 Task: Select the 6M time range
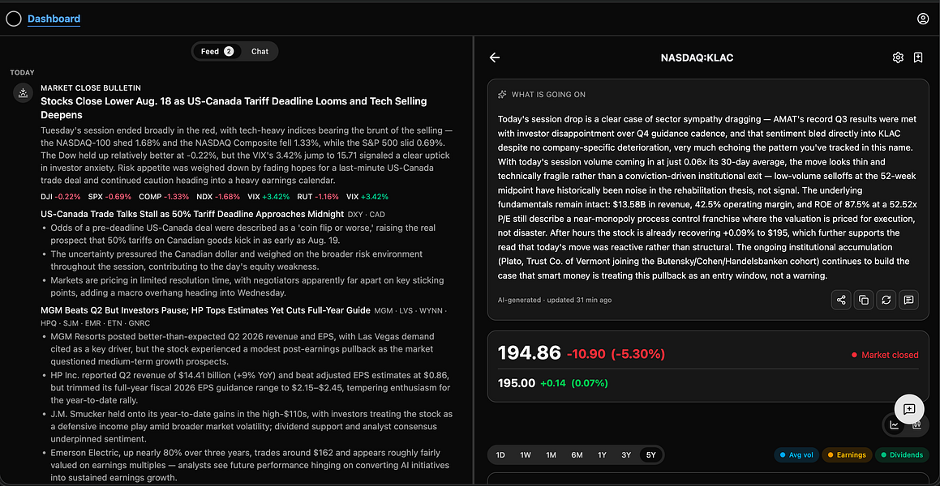coord(577,455)
